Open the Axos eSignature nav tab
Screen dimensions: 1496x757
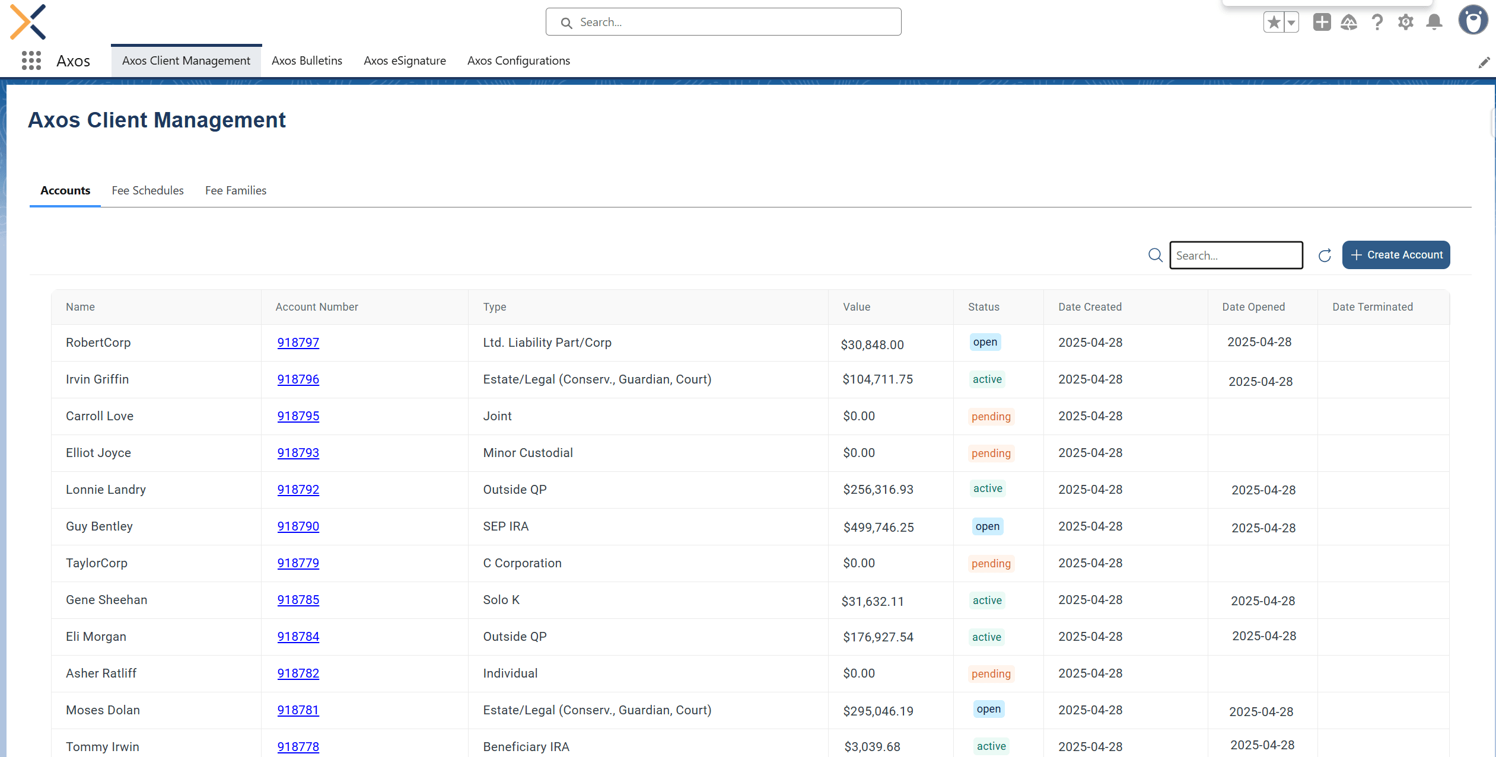click(x=405, y=60)
